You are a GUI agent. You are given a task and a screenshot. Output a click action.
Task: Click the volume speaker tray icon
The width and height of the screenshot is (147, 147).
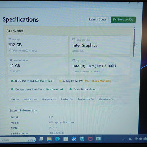pyautogui.click(x=140, y=139)
